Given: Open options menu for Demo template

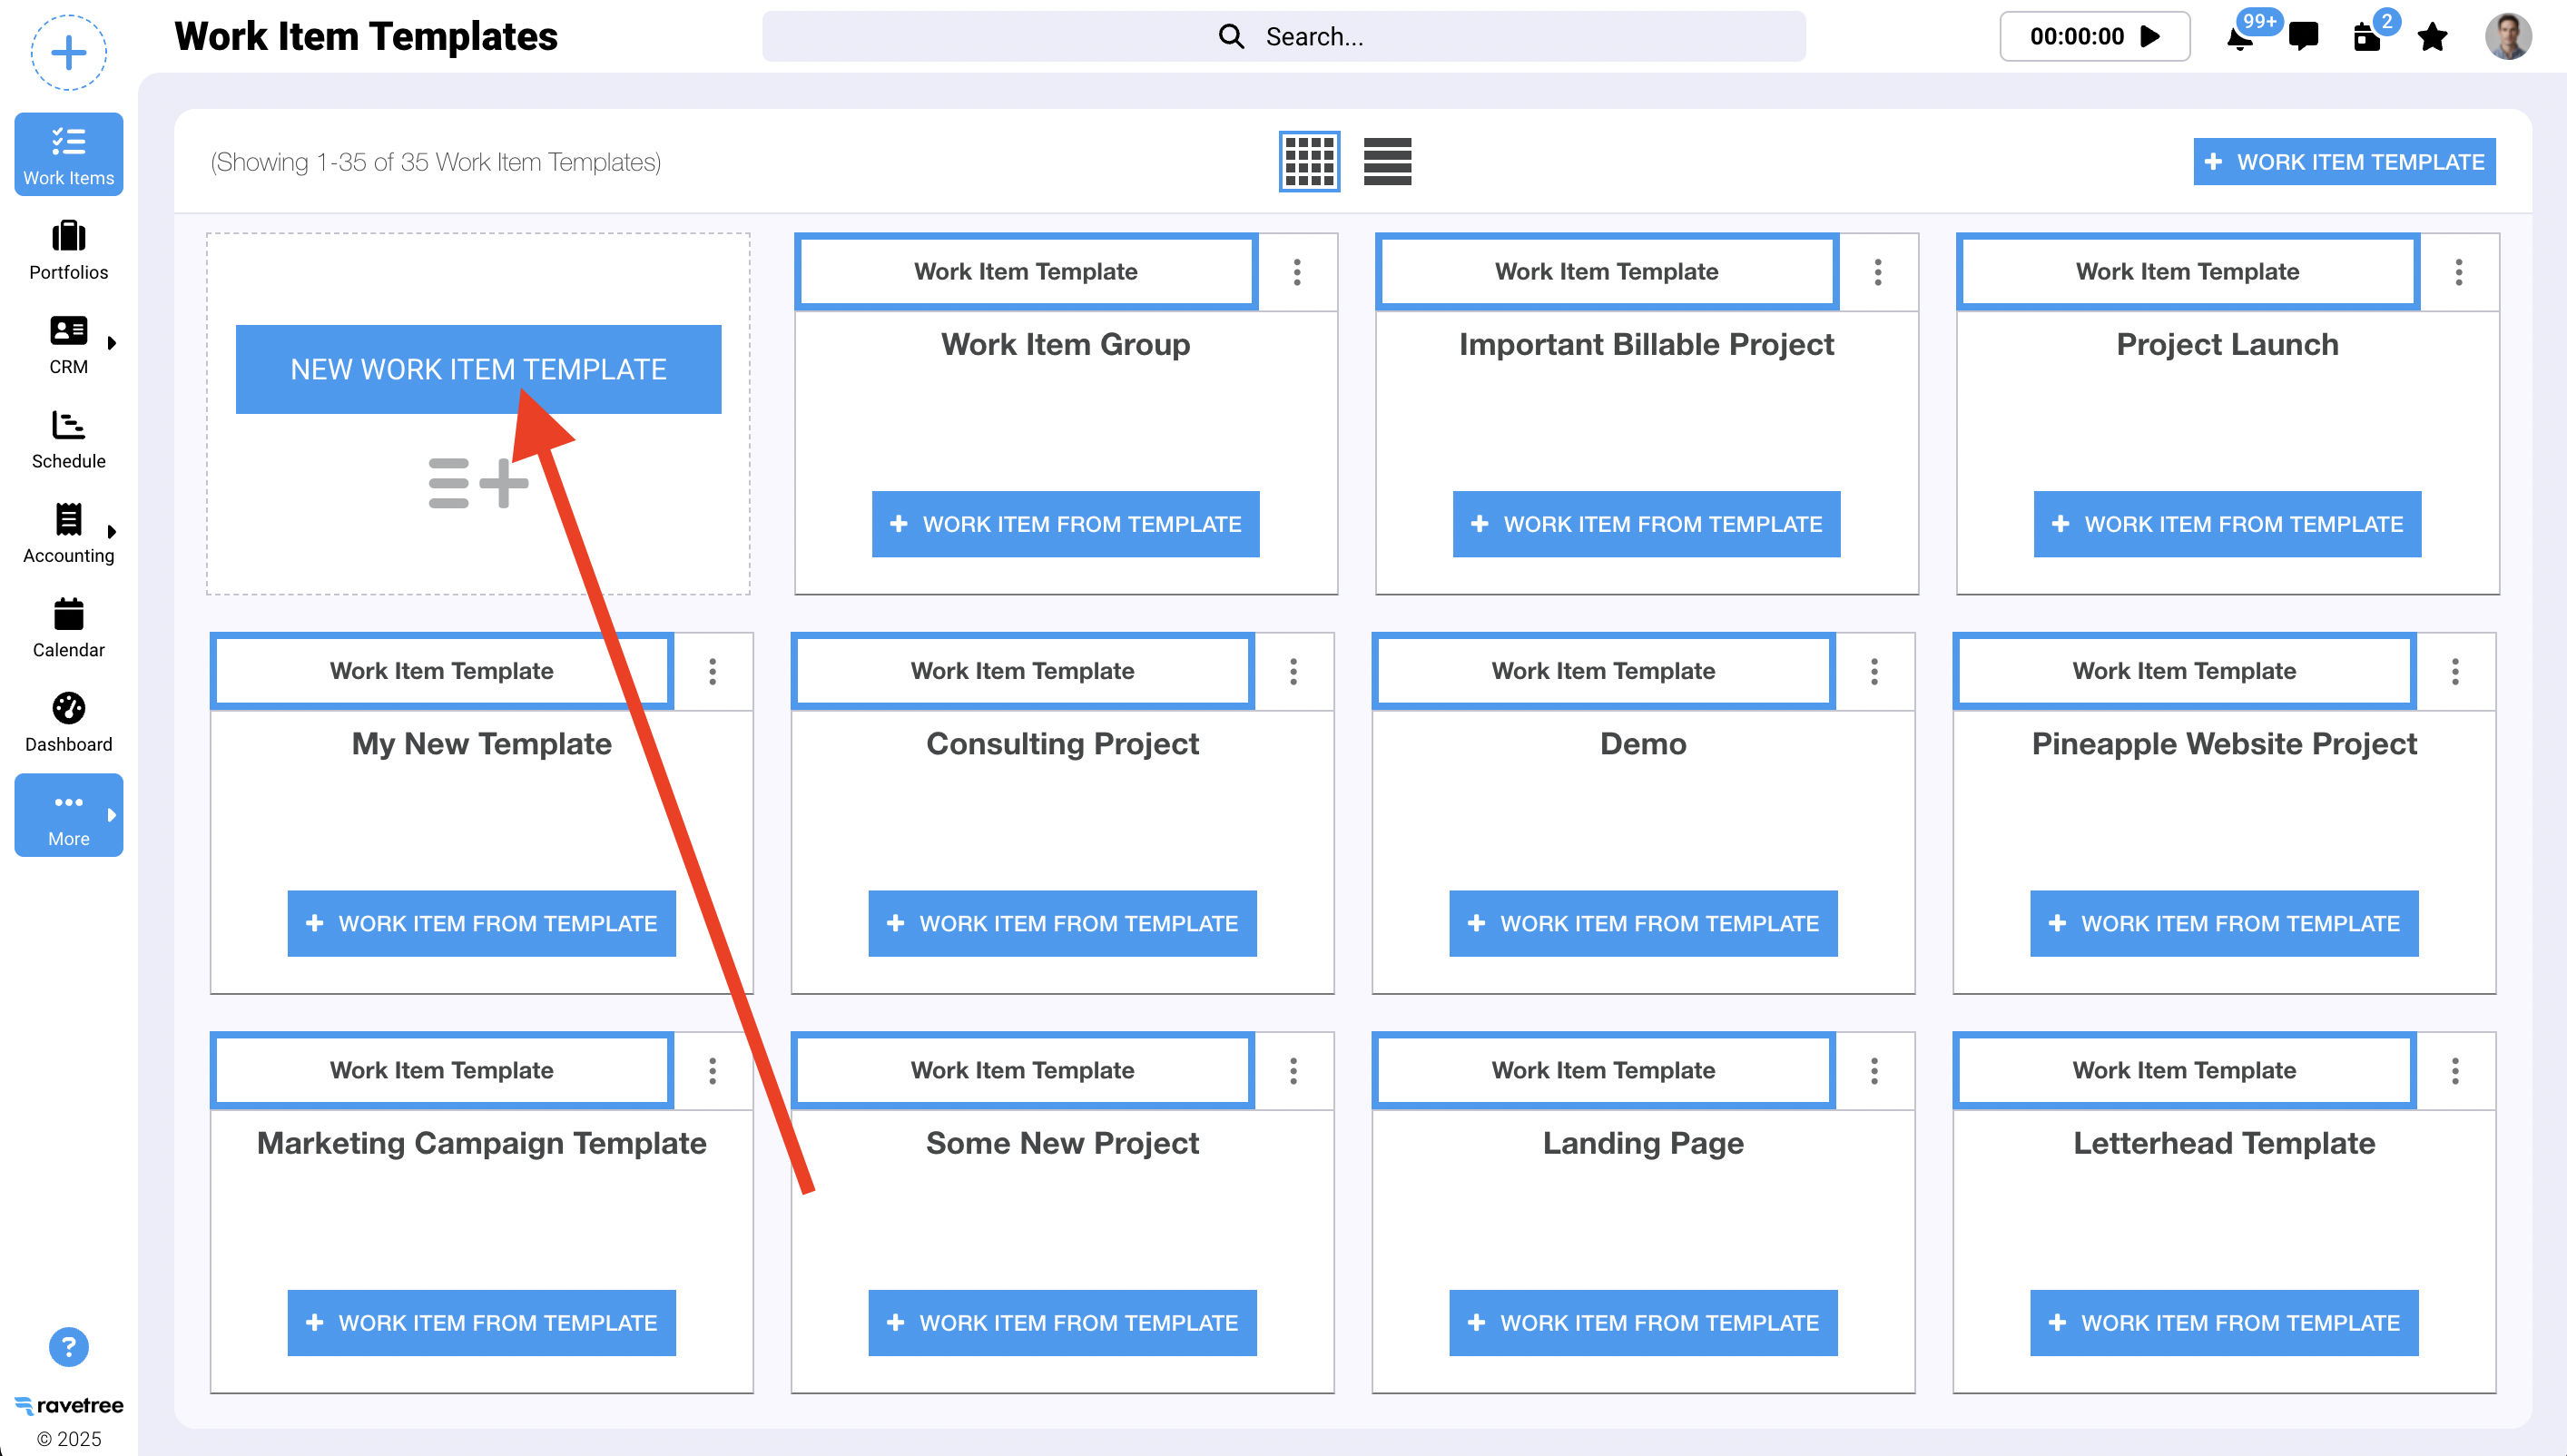Looking at the screenshot, I should click(x=1874, y=671).
